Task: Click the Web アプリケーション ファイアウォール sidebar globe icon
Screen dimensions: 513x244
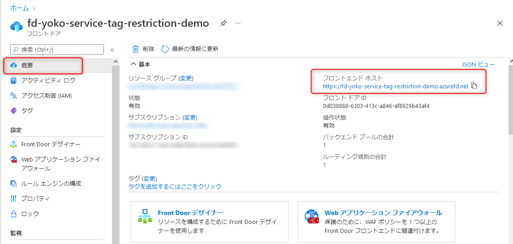Action: (x=13, y=160)
